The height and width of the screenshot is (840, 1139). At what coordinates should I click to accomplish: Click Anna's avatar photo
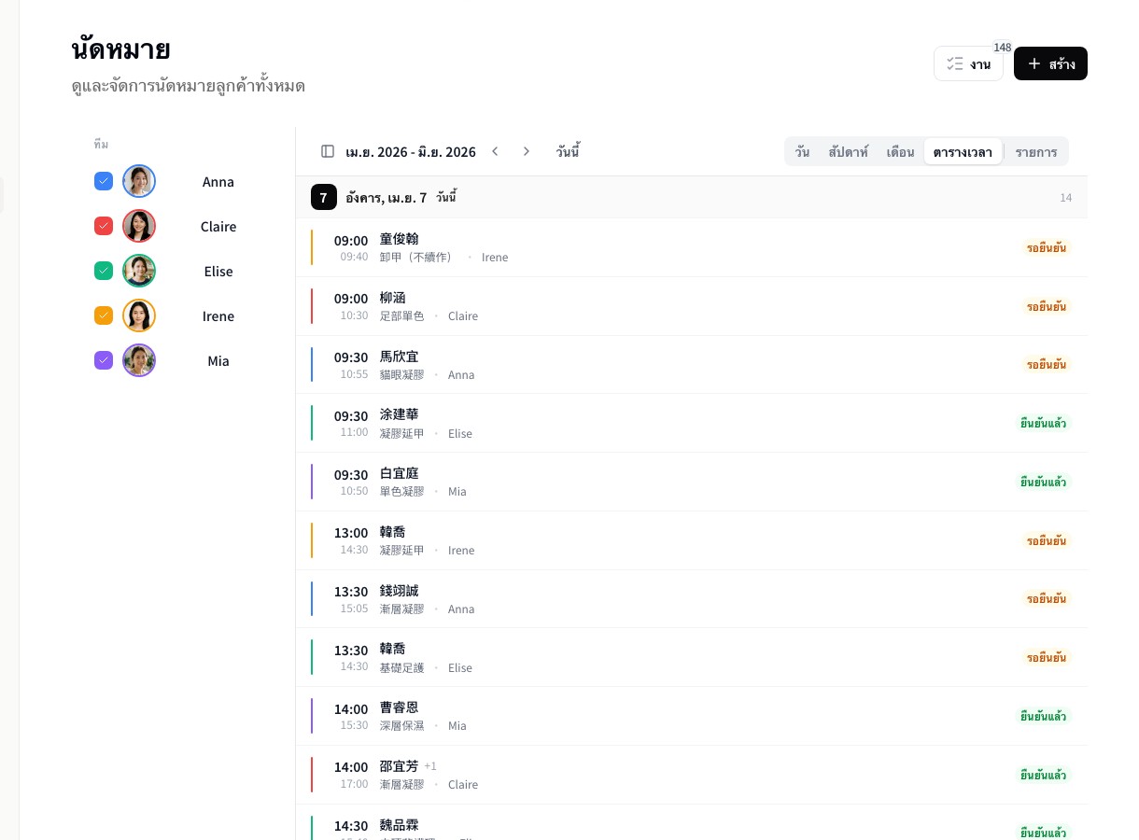139,181
